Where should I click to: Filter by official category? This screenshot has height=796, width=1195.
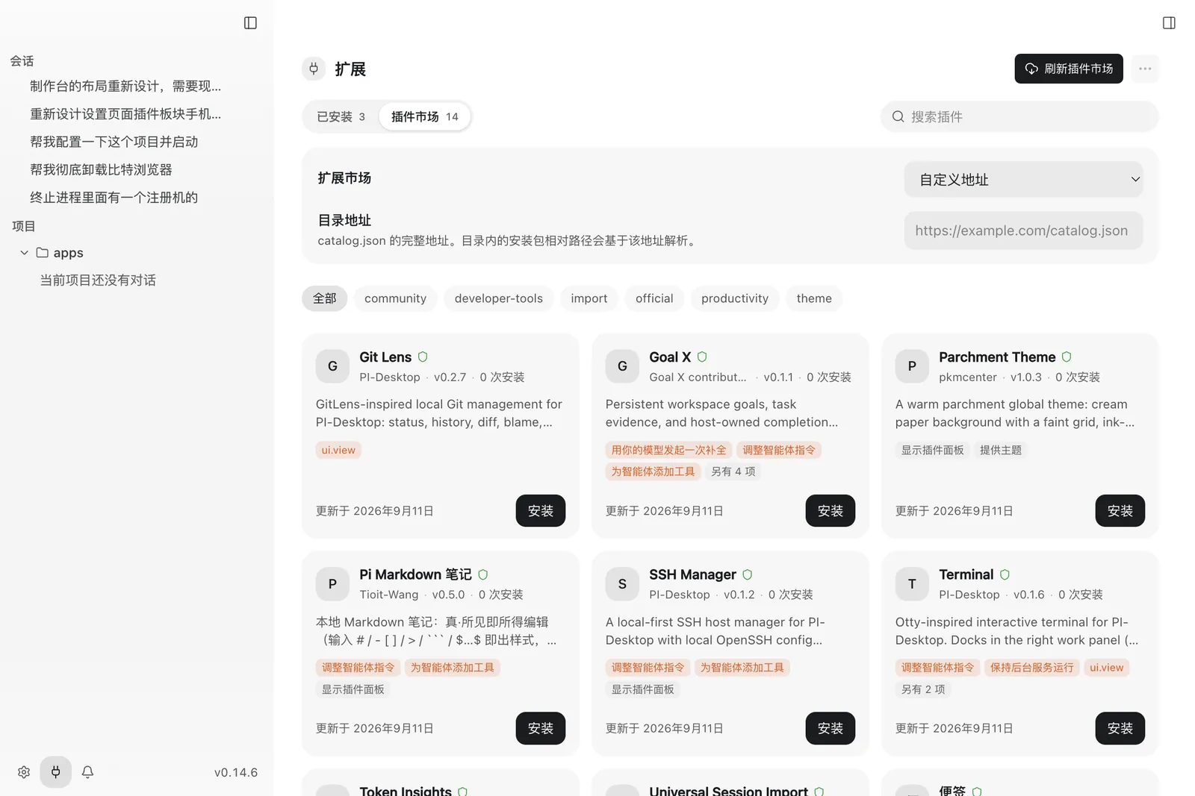tap(654, 298)
